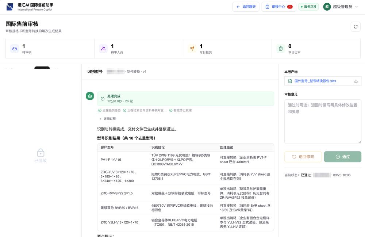
Task: Click the 识别结论 column header
Action: [158, 148]
